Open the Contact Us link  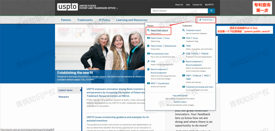point(197,5)
